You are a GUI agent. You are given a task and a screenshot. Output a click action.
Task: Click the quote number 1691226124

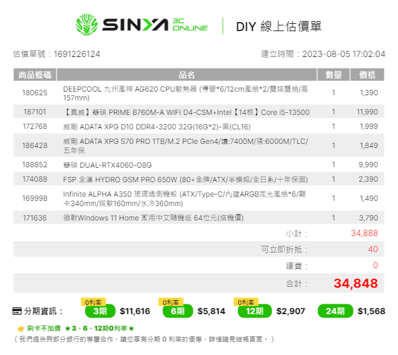(x=77, y=54)
